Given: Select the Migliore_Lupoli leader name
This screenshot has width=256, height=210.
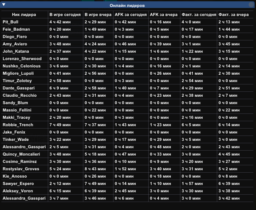Looking at the screenshot, I should [x=18, y=73].
